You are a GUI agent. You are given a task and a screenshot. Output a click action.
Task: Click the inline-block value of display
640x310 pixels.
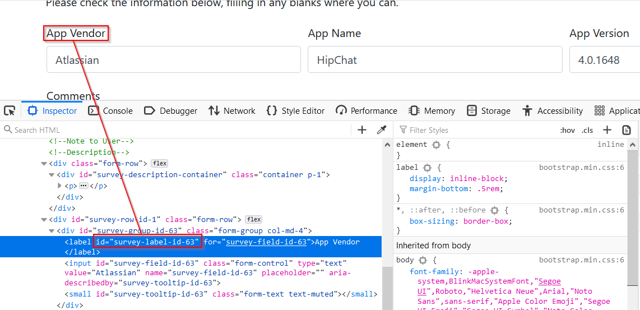tap(477, 178)
